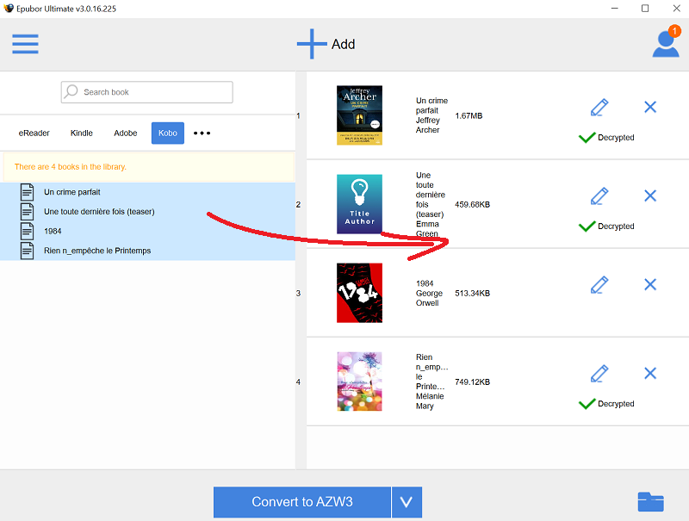689x521 pixels.
Task: Remove Une toute dernière fois from list
Action: click(x=650, y=195)
